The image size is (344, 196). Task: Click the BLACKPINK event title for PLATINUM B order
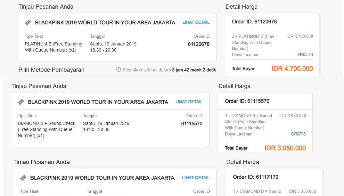click(105, 23)
